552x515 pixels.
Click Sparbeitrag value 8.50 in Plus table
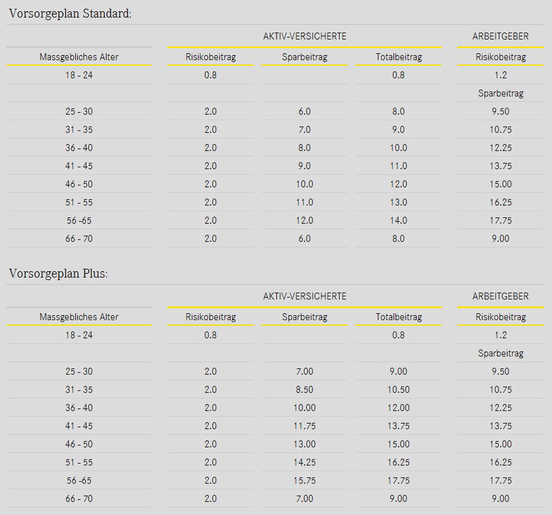[305, 390]
